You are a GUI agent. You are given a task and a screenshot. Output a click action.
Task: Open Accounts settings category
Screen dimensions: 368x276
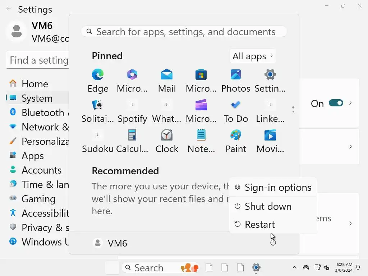tap(37, 170)
